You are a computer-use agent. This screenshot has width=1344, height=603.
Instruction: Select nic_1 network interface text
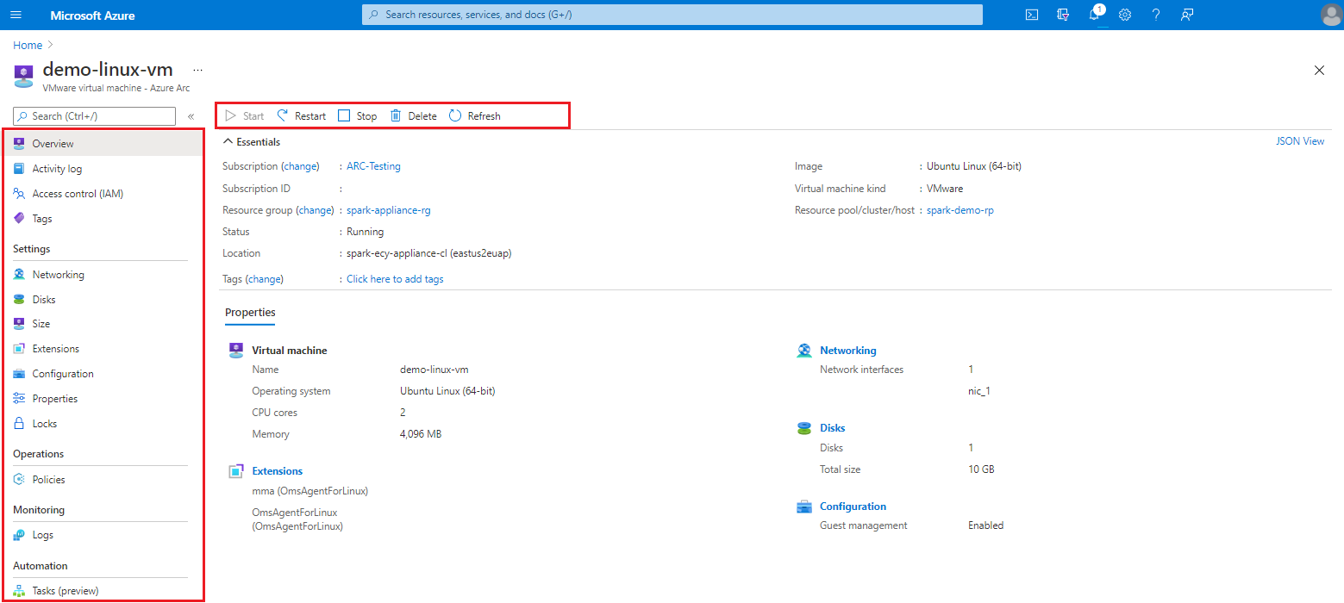(979, 391)
